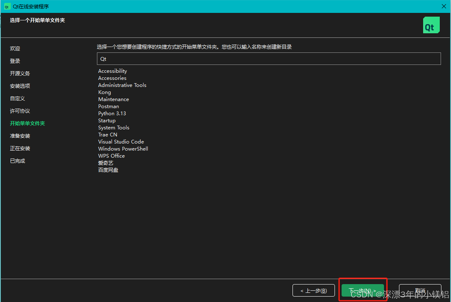This screenshot has height=302, width=451.
Task: Close the Qt online installer window
Action: tap(444, 6)
